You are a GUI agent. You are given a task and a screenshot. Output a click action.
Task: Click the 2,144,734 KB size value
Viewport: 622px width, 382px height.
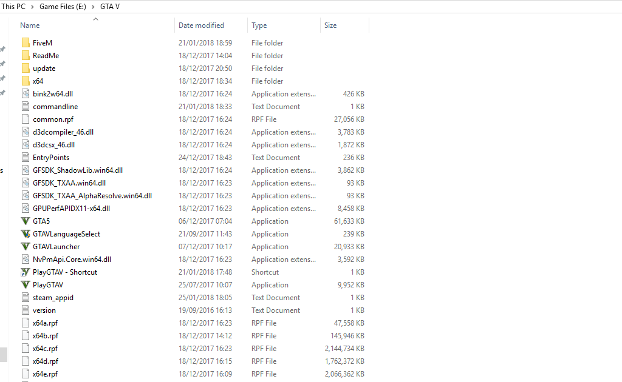(x=345, y=349)
